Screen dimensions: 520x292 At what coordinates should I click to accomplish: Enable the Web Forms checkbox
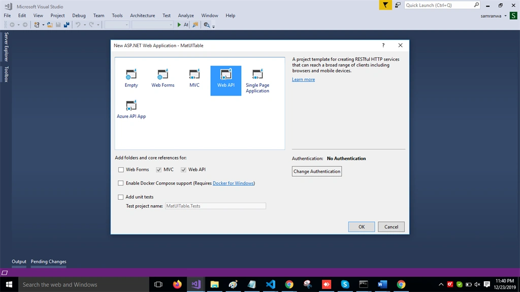tap(121, 170)
